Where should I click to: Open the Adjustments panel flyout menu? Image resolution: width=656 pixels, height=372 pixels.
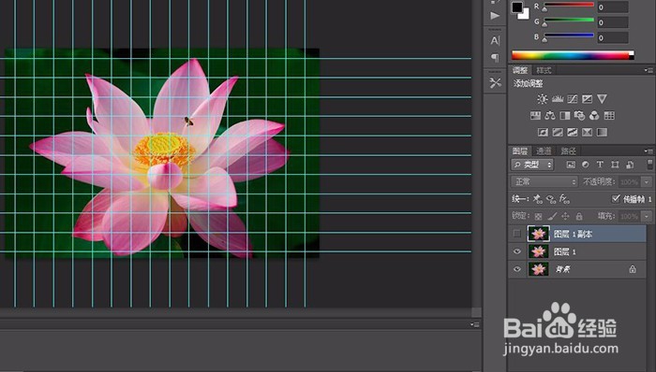[x=649, y=70]
